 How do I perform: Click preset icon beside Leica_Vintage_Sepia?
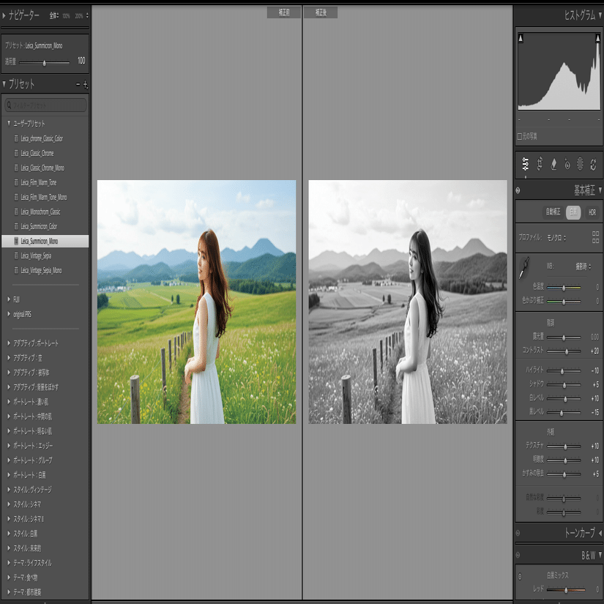[x=16, y=256]
